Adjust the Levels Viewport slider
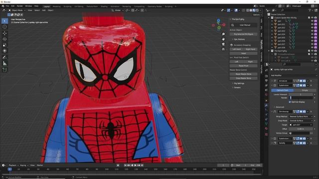The width and height of the screenshot is (319, 179). 301,94
